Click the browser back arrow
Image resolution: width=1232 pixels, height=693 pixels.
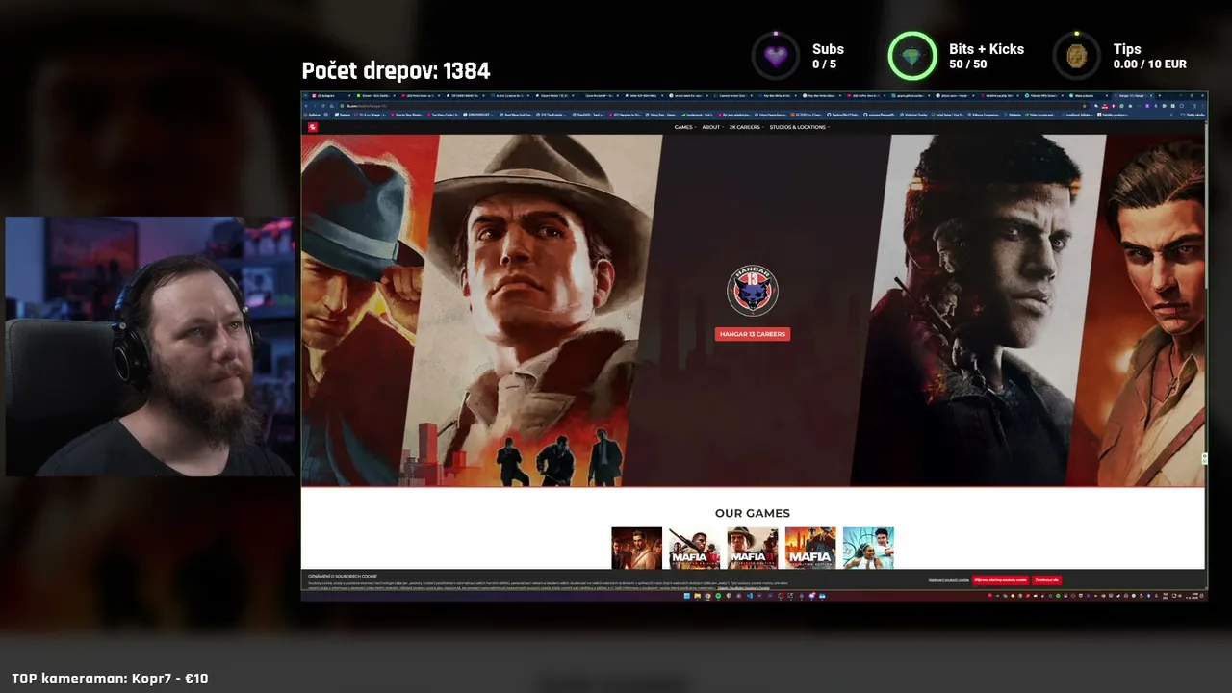click(x=308, y=106)
